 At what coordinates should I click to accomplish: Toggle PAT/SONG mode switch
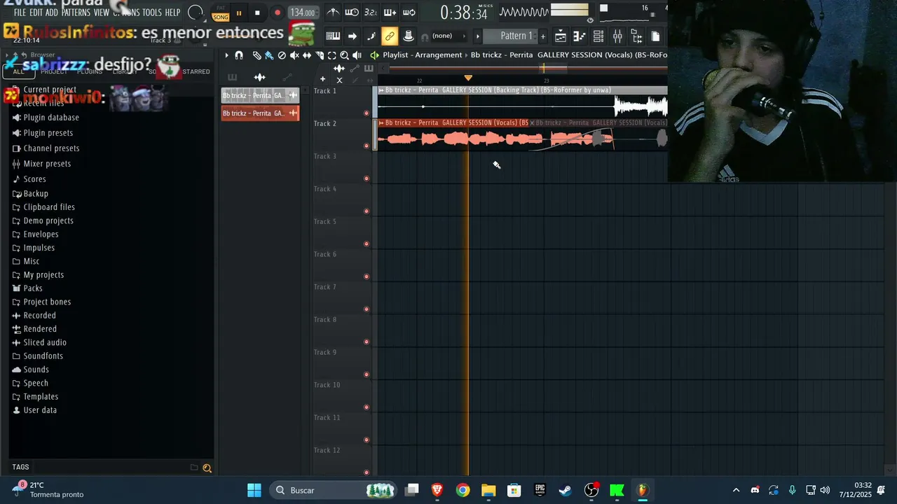pos(221,13)
